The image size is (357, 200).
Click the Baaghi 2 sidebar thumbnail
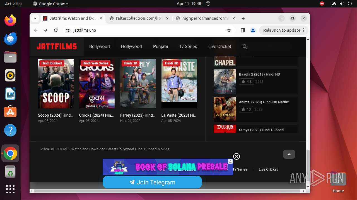click(225, 82)
